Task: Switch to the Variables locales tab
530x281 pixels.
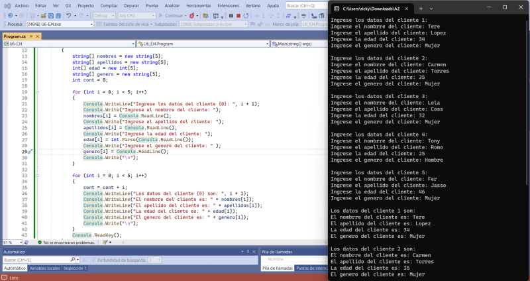Action: pos(44,268)
